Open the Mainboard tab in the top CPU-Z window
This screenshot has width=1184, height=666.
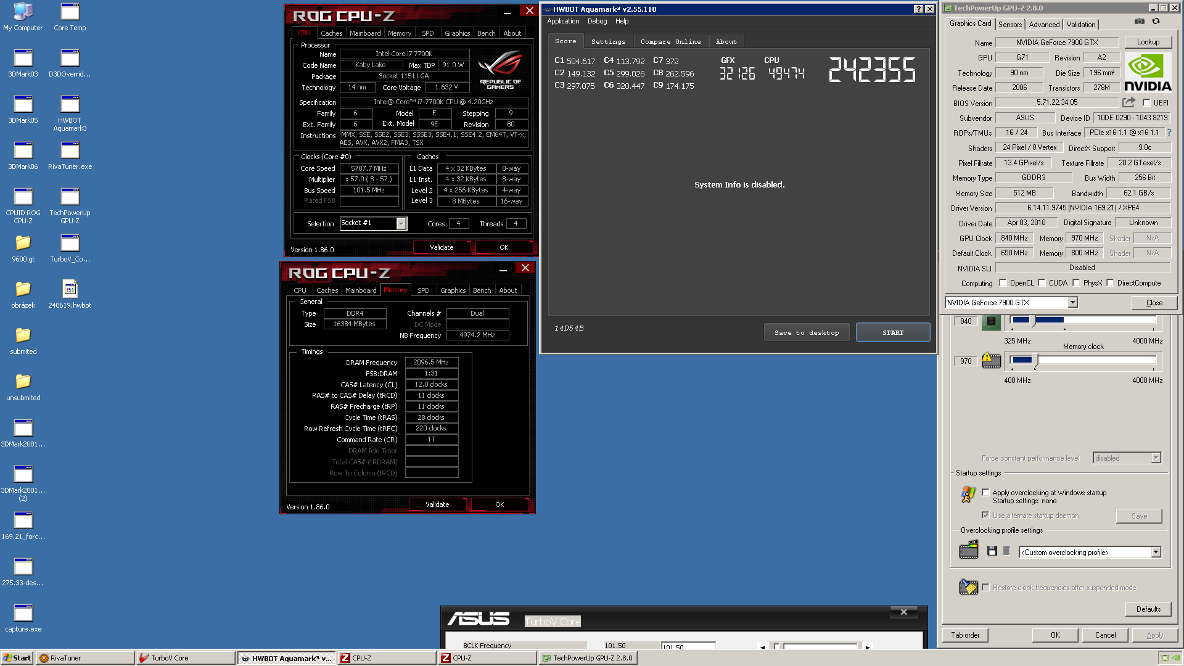(x=365, y=33)
